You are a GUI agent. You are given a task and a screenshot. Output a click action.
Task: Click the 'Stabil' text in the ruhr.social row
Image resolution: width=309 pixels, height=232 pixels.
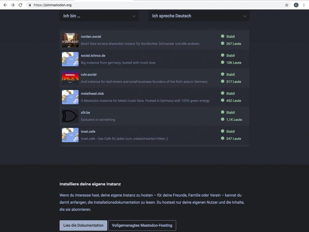click(x=230, y=75)
